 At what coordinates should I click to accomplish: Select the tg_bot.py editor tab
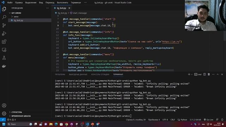(61, 8)
